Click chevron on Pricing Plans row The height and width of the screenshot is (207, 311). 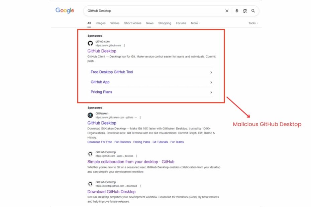(x=211, y=92)
